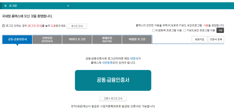Click the blue 사전등록 text
Image resolution: width=234 pixels, height=112 pixels.
(107, 63)
